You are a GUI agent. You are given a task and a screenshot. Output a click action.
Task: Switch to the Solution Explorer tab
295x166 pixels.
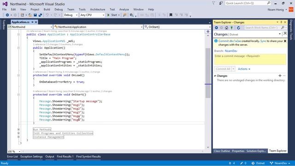pyautogui.click(x=256, y=151)
